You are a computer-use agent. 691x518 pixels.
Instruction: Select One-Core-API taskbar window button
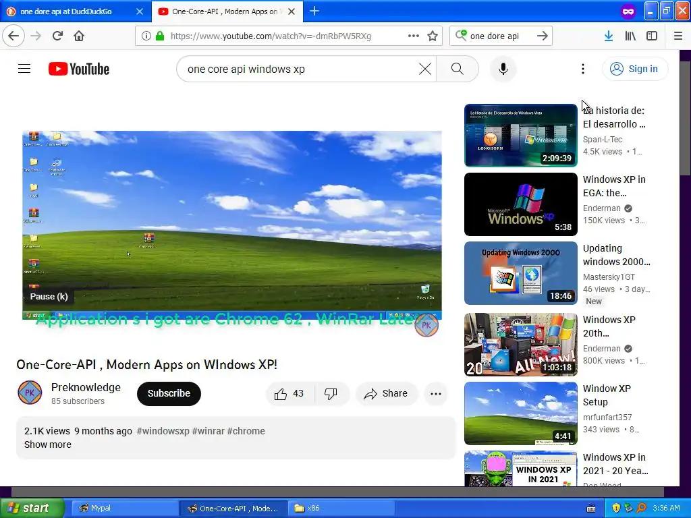[233, 509]
